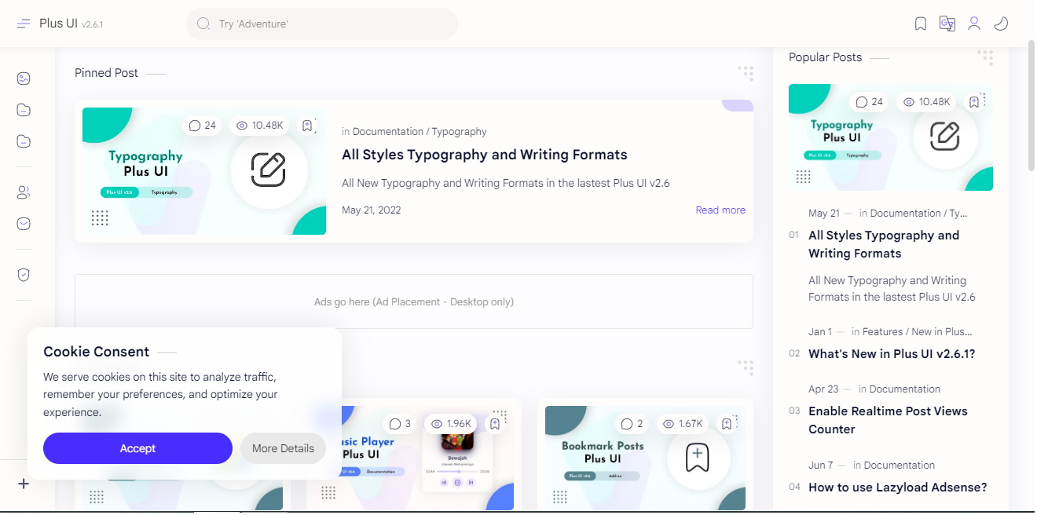This screenshot has width=1037, height=515.
Task: Open the mail envelope sidebar icon
Action: [24, 224]
